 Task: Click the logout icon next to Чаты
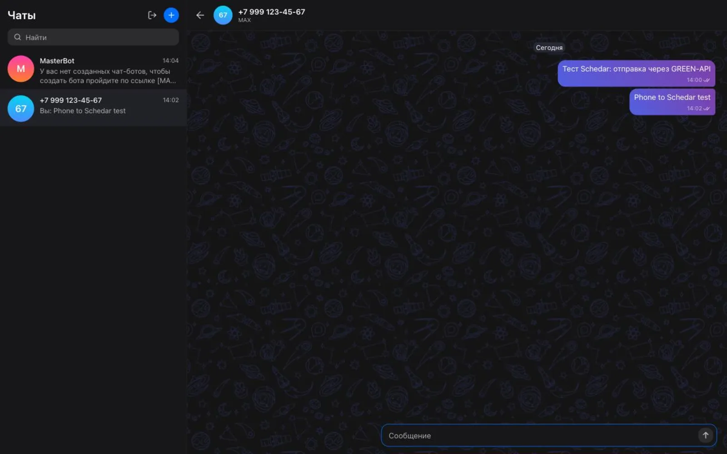[x=152, y=15]
